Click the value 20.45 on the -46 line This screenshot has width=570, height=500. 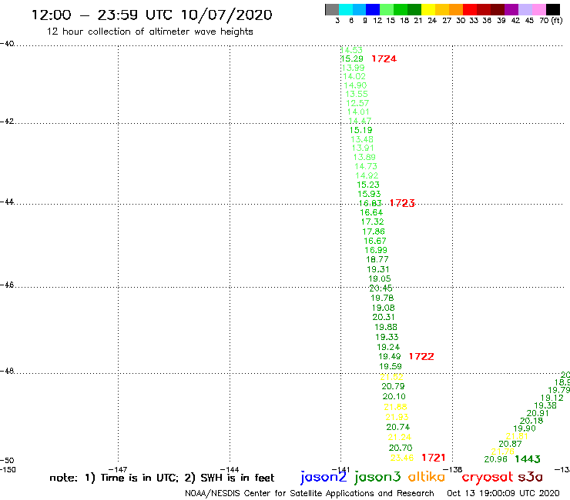381,288
